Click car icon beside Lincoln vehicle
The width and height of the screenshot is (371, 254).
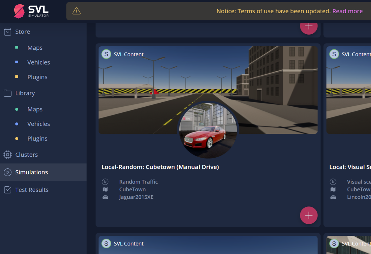click(x=333, y=197)
